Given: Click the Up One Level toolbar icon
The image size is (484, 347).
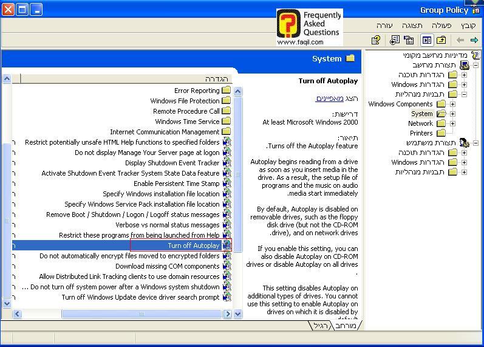Looking at the screenshot, I should pyautogui.click(x=441, y=40).
